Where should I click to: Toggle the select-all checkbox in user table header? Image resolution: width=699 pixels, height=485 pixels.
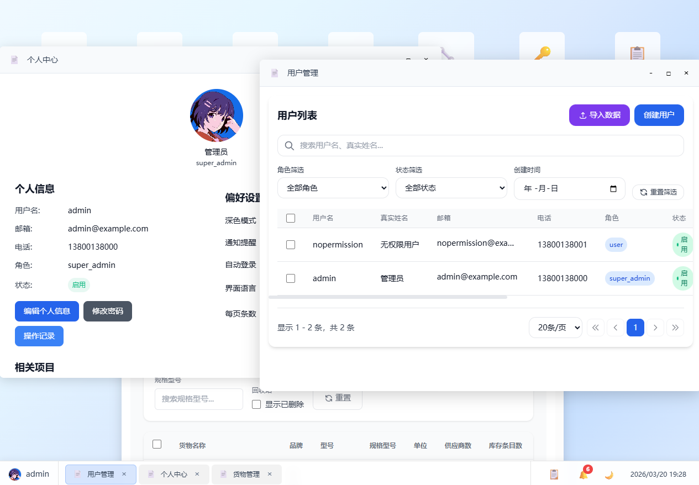click(x=291, y=218)
